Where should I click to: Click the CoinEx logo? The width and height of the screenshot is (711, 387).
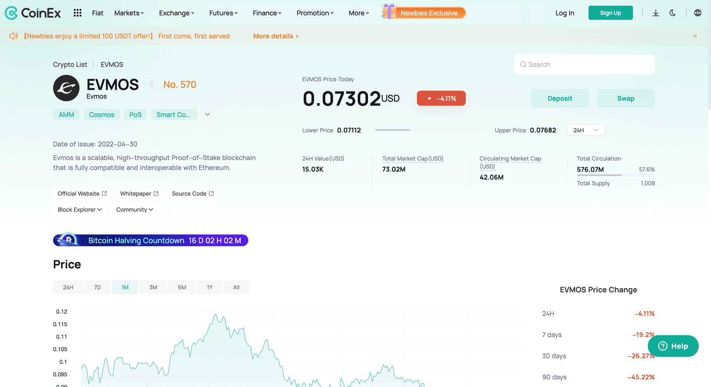coord(33,13)
